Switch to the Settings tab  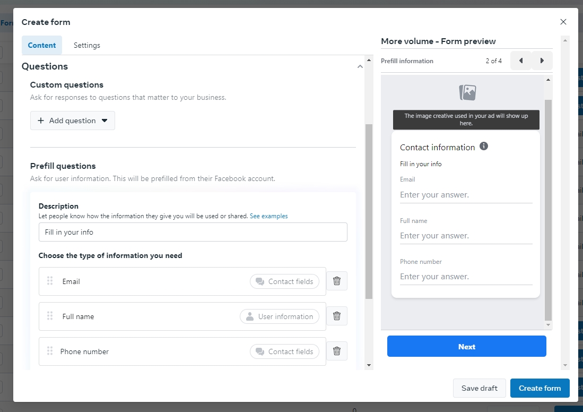[86, 45]
